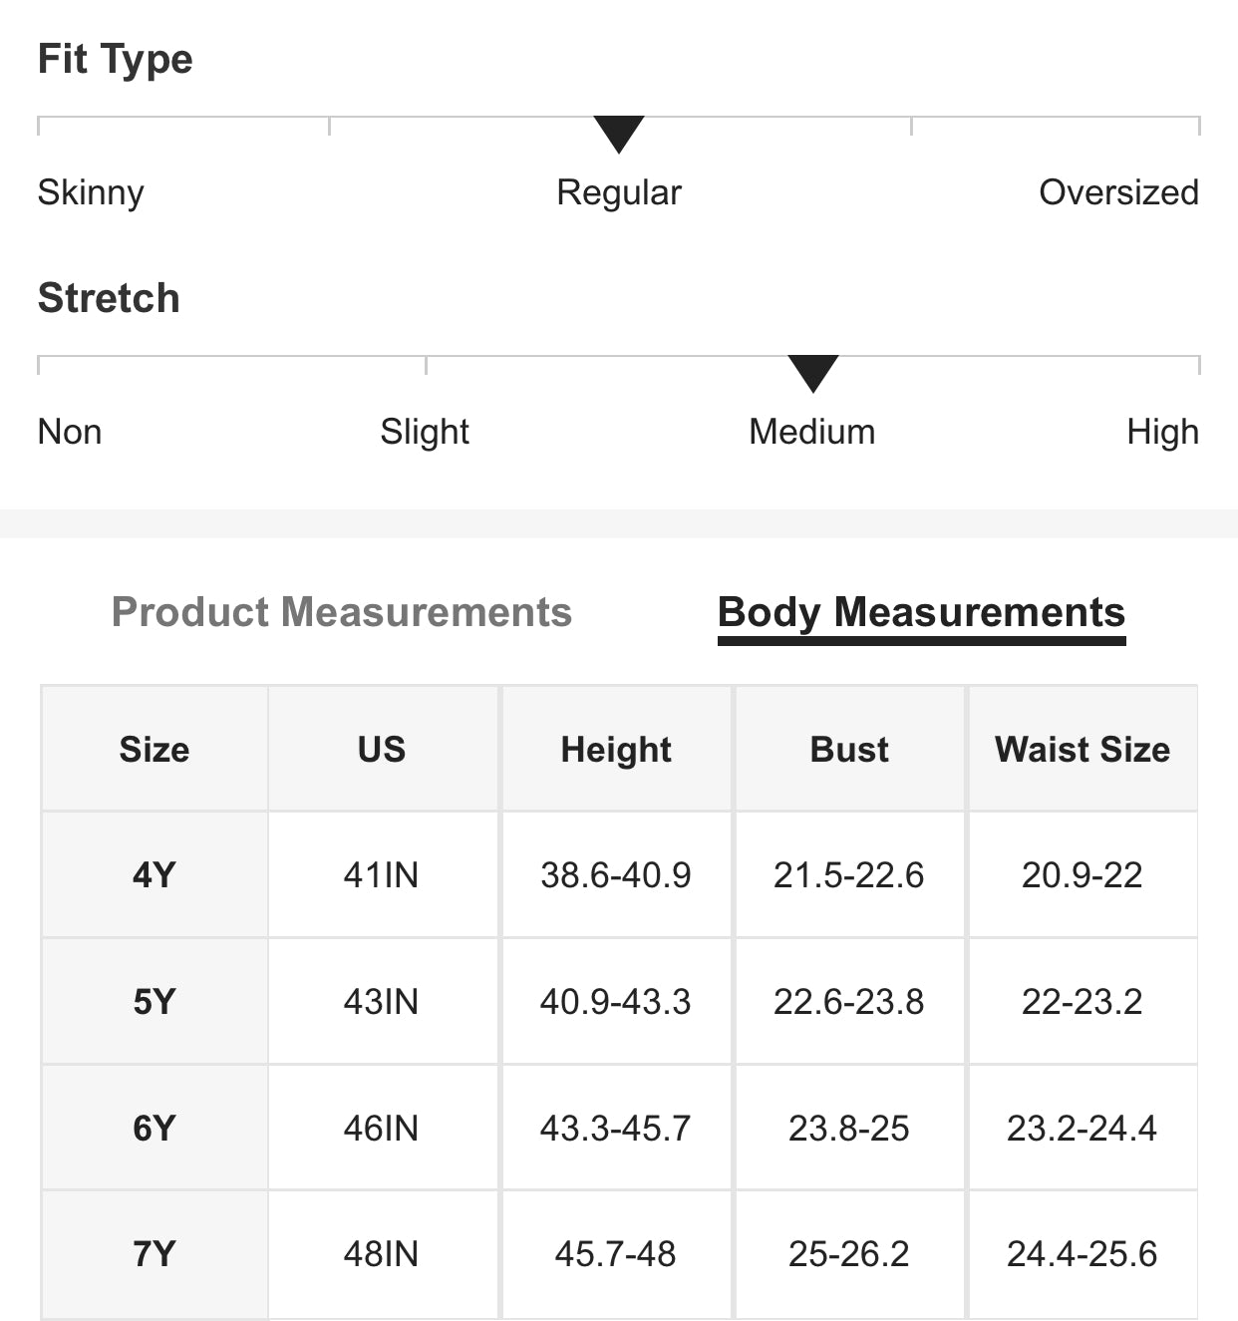Click the Stretch scale triangle marker

click(x=812, y=373)
